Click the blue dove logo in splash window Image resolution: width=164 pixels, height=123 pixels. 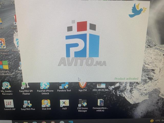tap(137, 11)
